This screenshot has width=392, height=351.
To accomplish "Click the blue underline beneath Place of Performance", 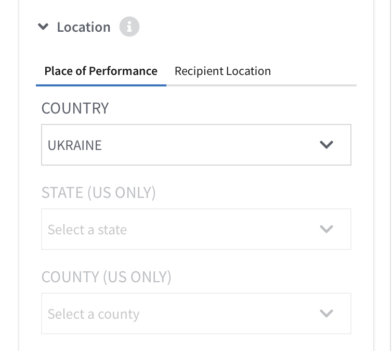I will (x=101, y=85).
